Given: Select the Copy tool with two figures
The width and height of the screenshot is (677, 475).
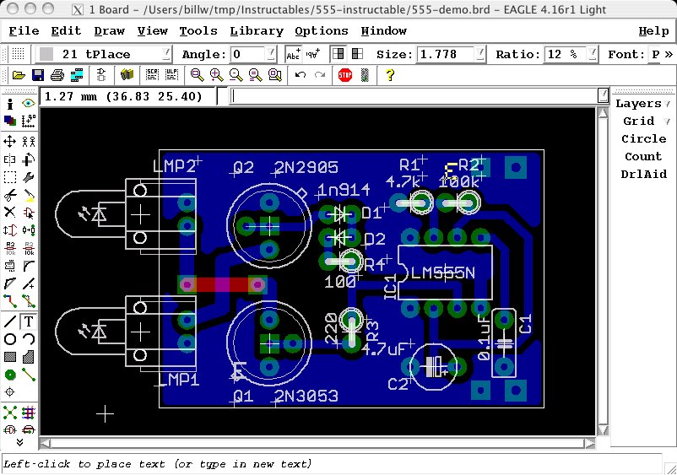Looking at the screenshot, I should (29, 142).
